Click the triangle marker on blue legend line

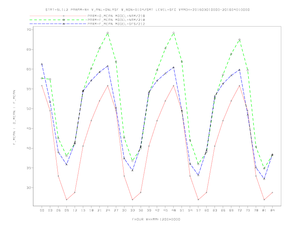(64, 24)
